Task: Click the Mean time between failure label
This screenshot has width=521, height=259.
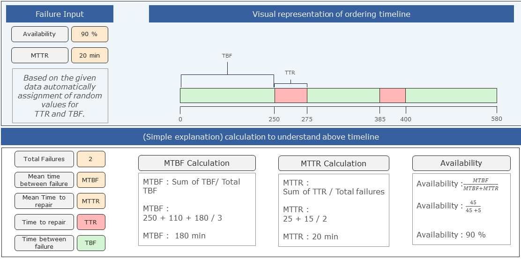Action: [44, 180]
